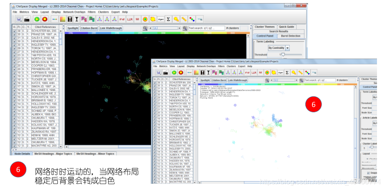385x190 pixels.
Task: Click green play button in front window
Action: pos(174,72)
